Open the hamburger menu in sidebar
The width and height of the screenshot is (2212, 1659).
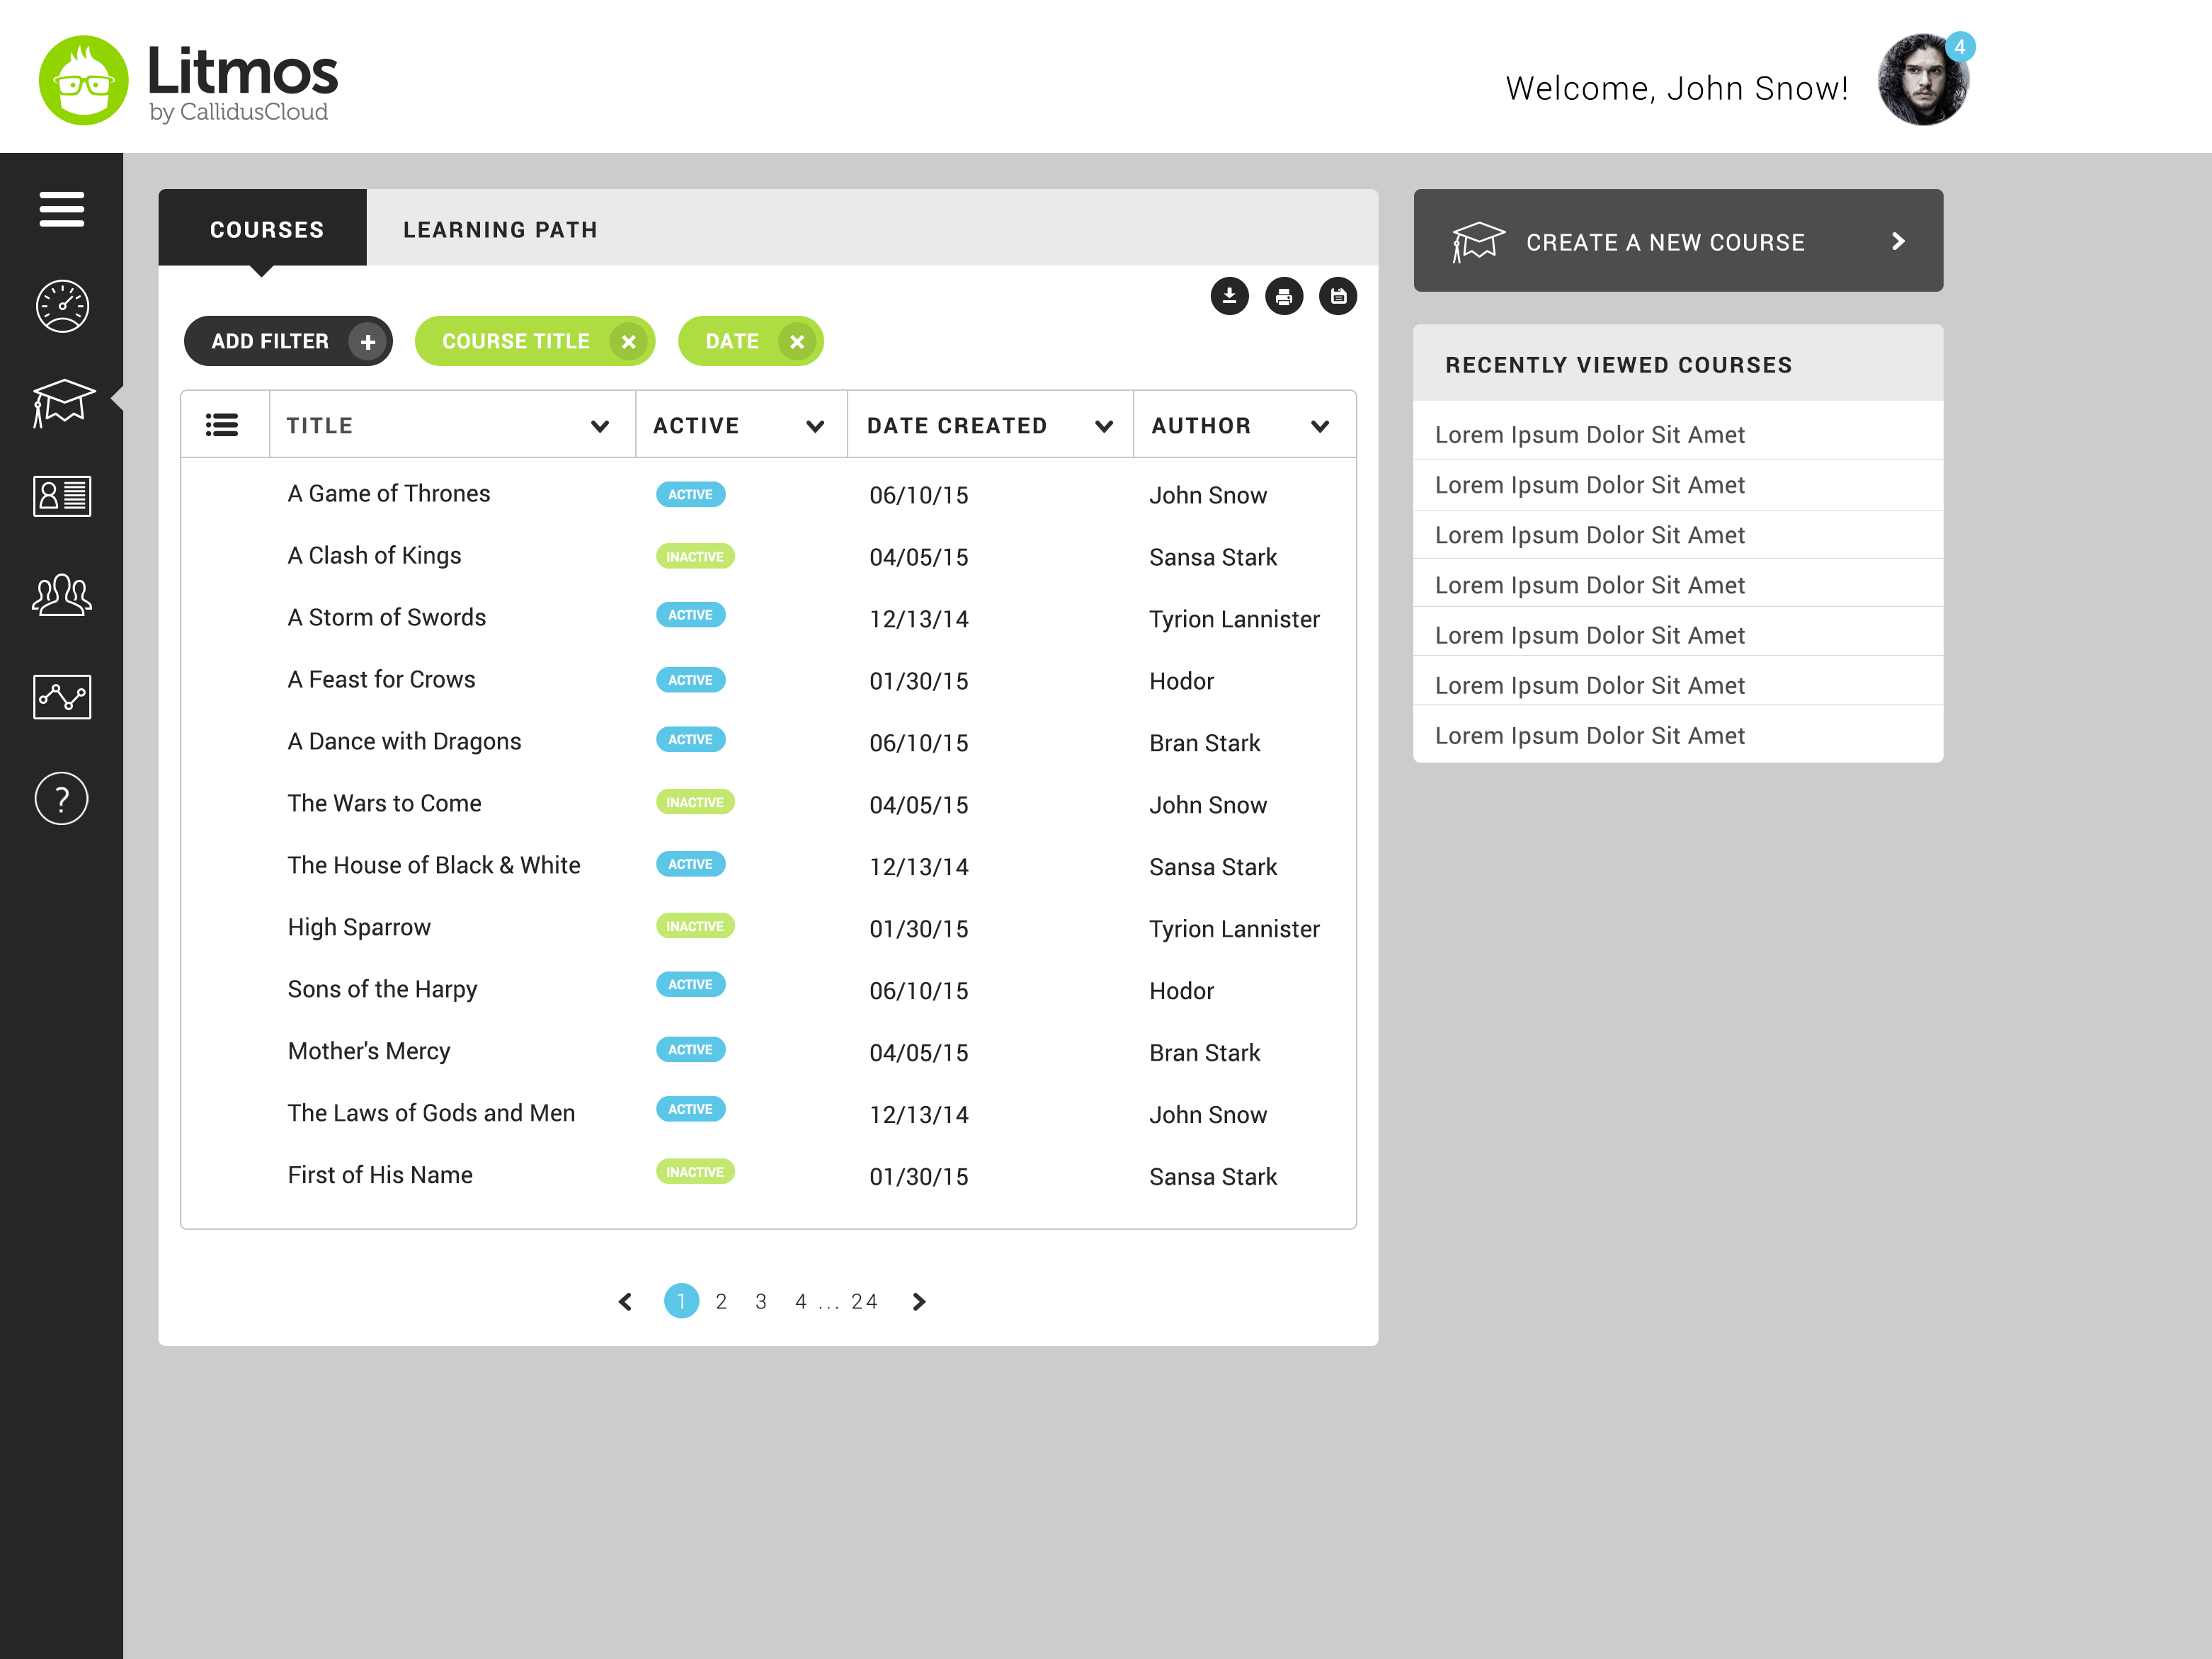pyautogui.click(x=61, y=208)
